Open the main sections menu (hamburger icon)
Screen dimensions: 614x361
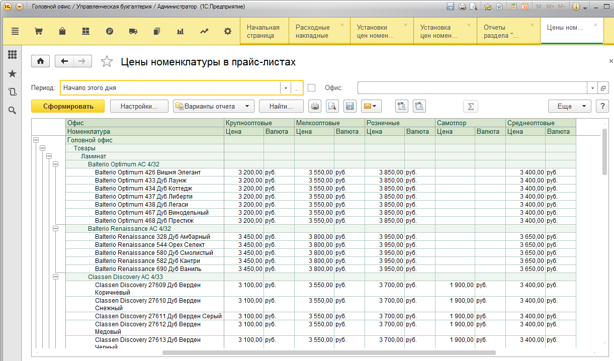pos(15,31)
